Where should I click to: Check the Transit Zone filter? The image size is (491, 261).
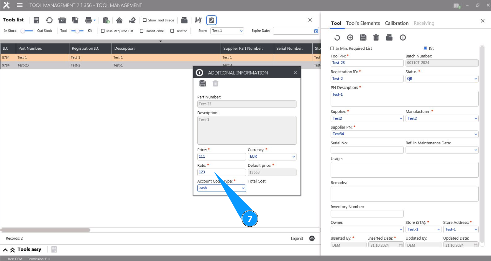[142, 31]
